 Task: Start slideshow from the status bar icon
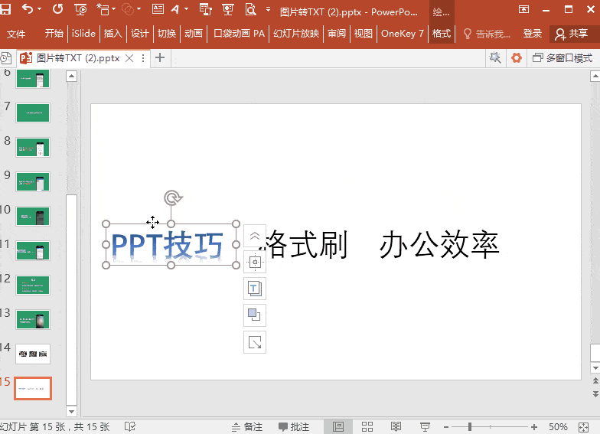click(x=425, y=426)
